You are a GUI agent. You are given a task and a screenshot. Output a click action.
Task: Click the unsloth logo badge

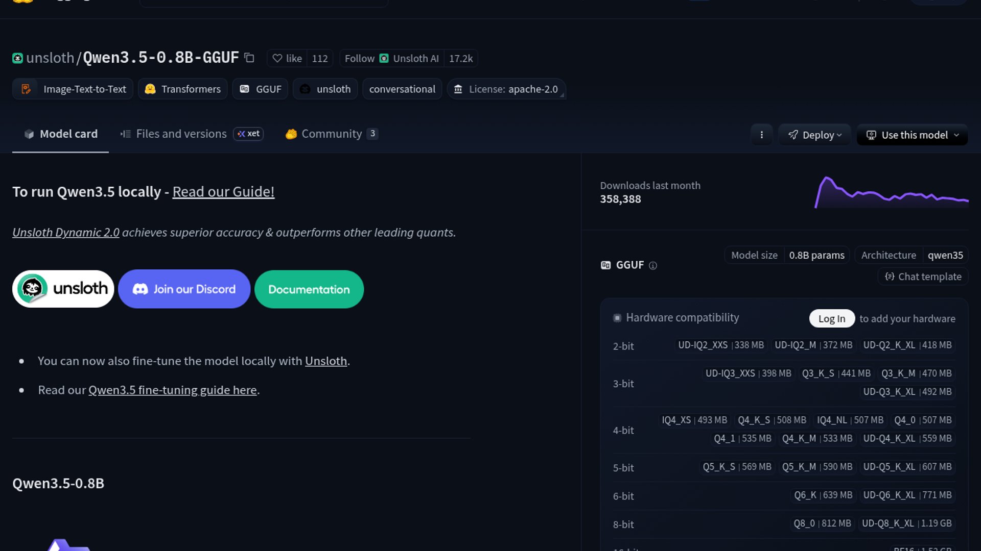pos(63,289)
